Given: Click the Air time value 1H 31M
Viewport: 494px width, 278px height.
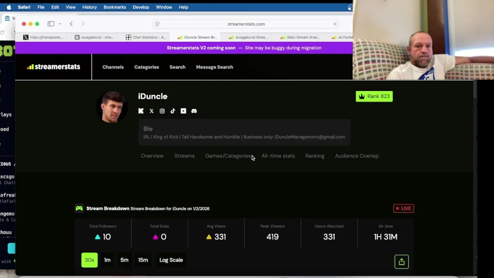Looking at the screenshot, I should (386, 237).
